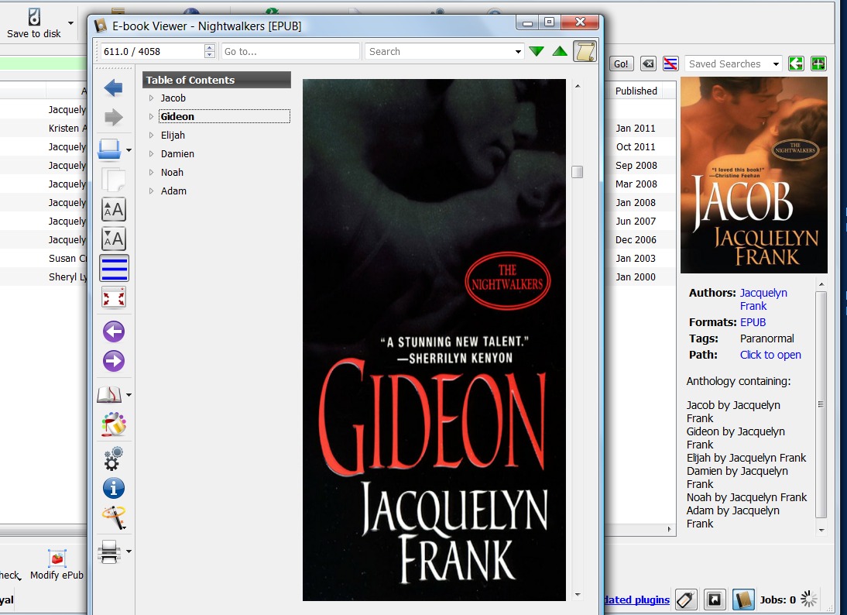Click Modify ePub in calibre toolbar

[x=57, y=565]
